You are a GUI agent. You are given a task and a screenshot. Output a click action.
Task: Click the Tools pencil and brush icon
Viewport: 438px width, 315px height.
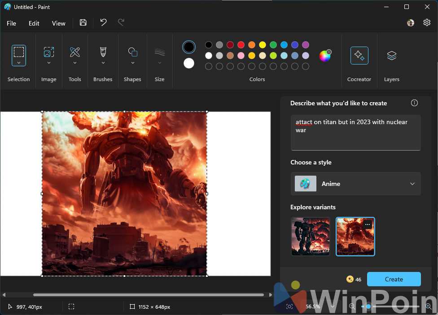75,52
